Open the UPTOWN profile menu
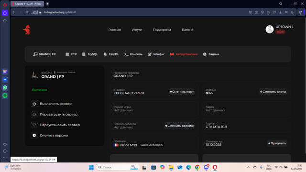The width and height of the screenshot is (306, 172). pyautogui.click(x=284, y=27)
